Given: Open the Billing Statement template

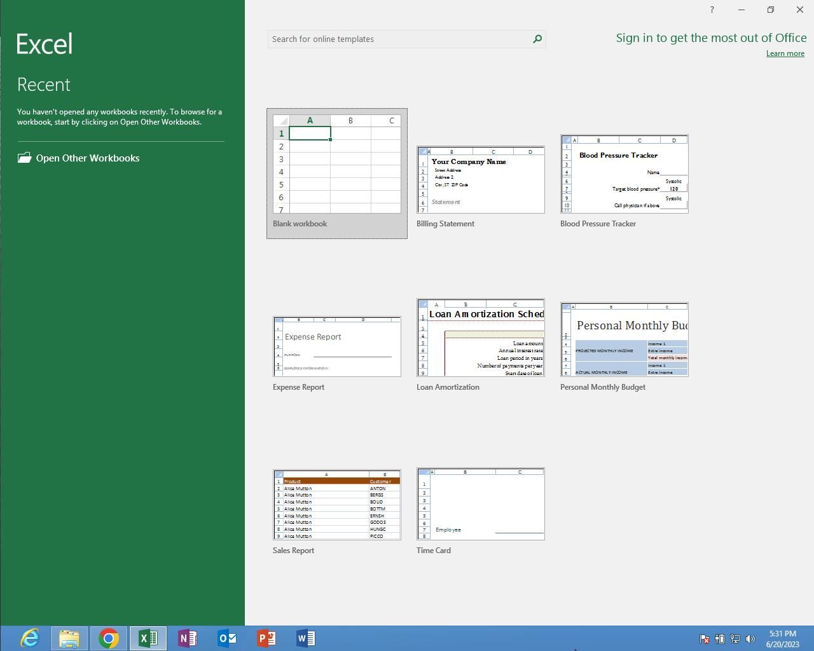Looking at the screenshot, I should pyautogui.click(x=480, y=179).
